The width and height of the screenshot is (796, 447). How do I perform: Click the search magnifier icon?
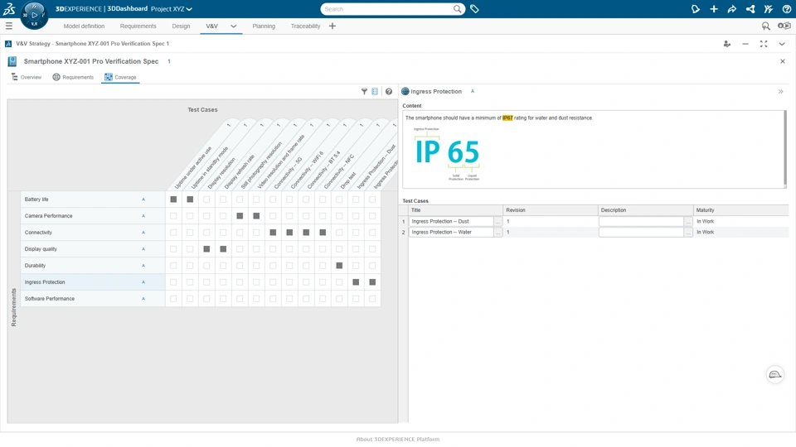(458, 8)
